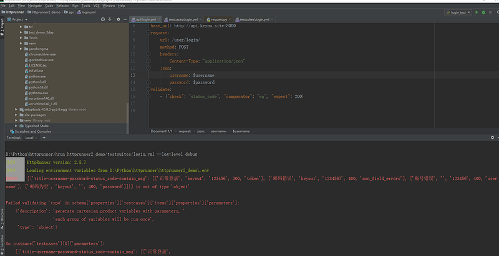Image resolution: width=499 pixels, height=256 pixels.
Task: Close the Local terminal tab
Action: [36, 138]
